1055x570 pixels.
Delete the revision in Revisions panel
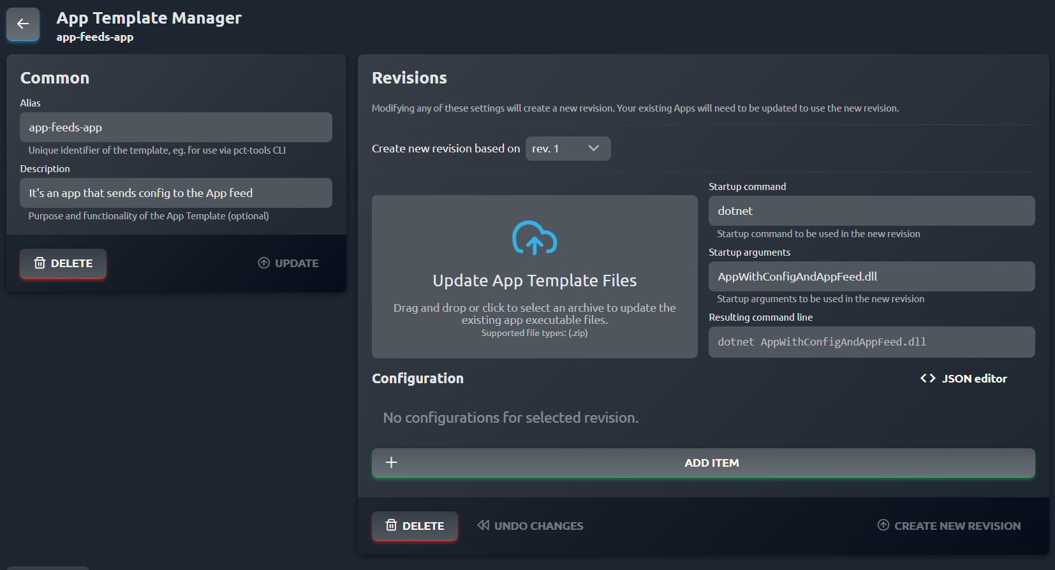415,526
